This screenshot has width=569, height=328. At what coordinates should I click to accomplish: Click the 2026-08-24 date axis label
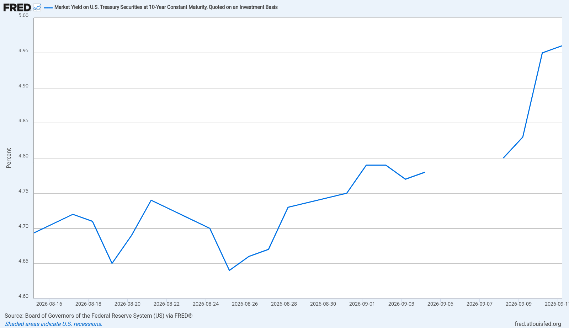tap(206, 304)
